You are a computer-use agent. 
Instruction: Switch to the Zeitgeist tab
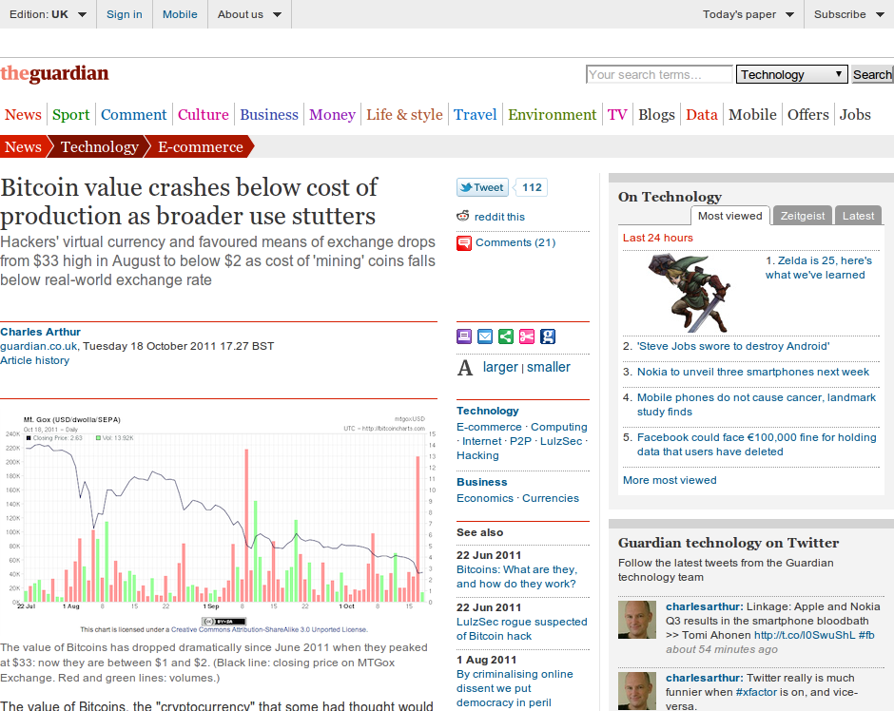coord(803,216)
